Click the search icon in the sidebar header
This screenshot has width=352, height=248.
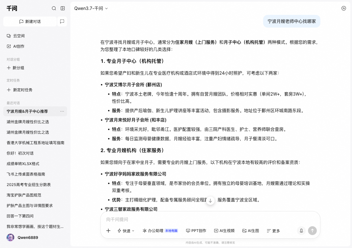pyautogui.click(x=54, y=8)
